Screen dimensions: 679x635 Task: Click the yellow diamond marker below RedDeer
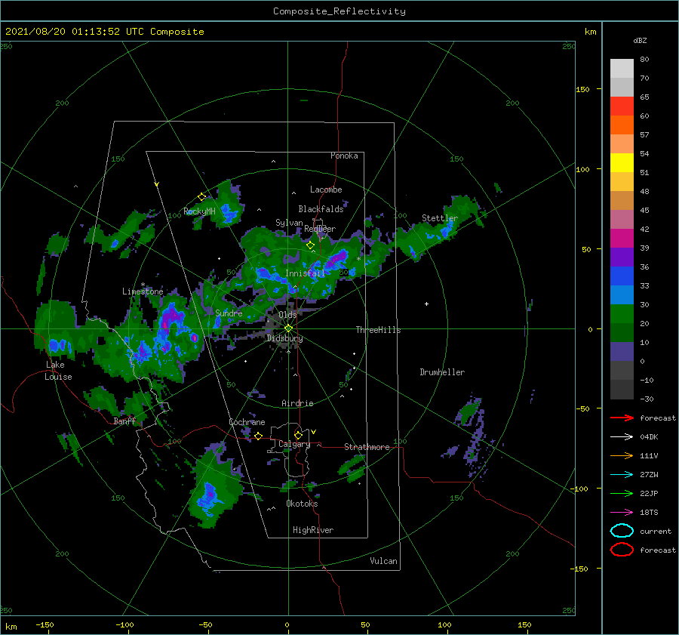310,245
